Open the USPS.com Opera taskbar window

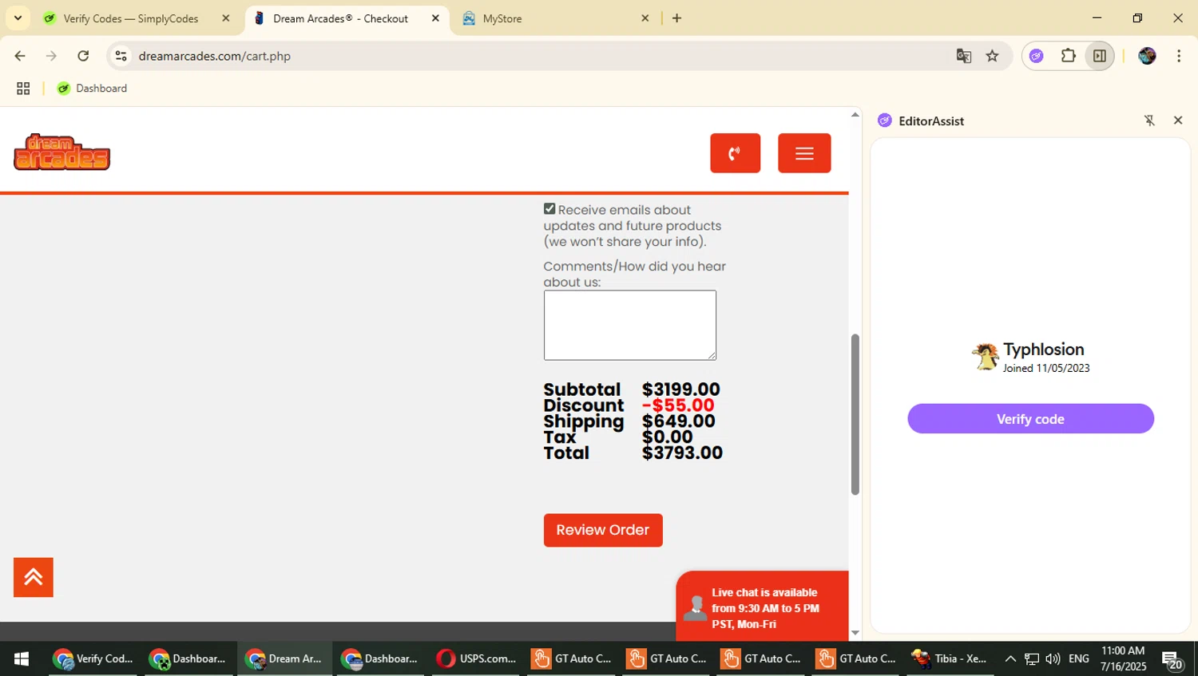tap(477, 658)
